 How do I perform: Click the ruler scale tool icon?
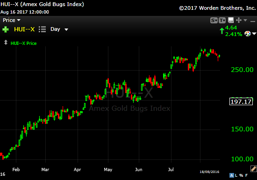click(x=253, y=169)
